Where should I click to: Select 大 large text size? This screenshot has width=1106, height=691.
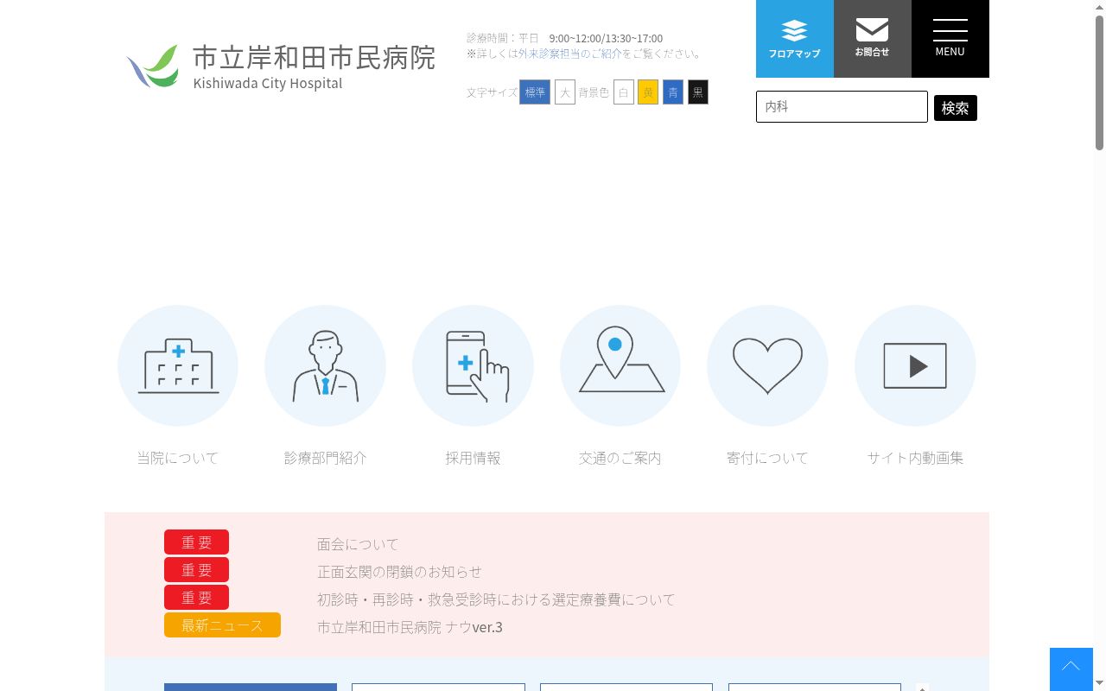(565, 92)
